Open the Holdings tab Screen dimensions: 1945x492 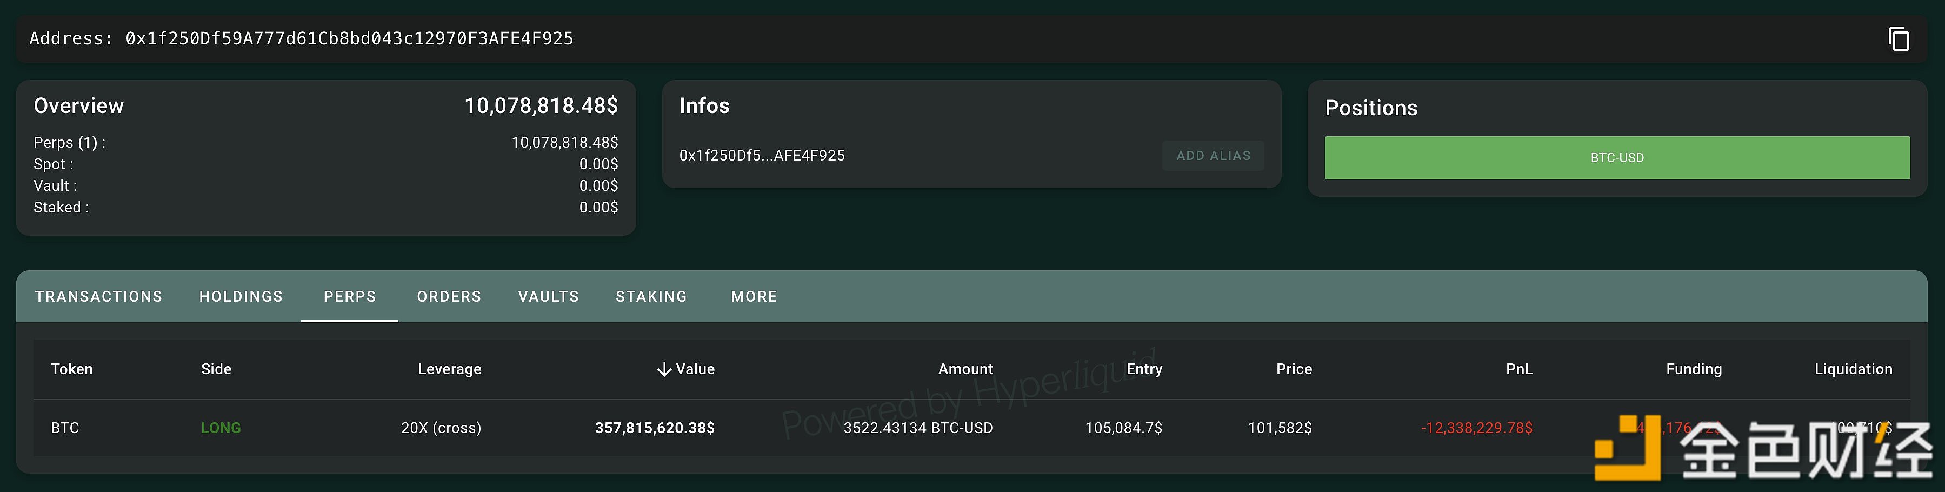[x=241, y=297]
